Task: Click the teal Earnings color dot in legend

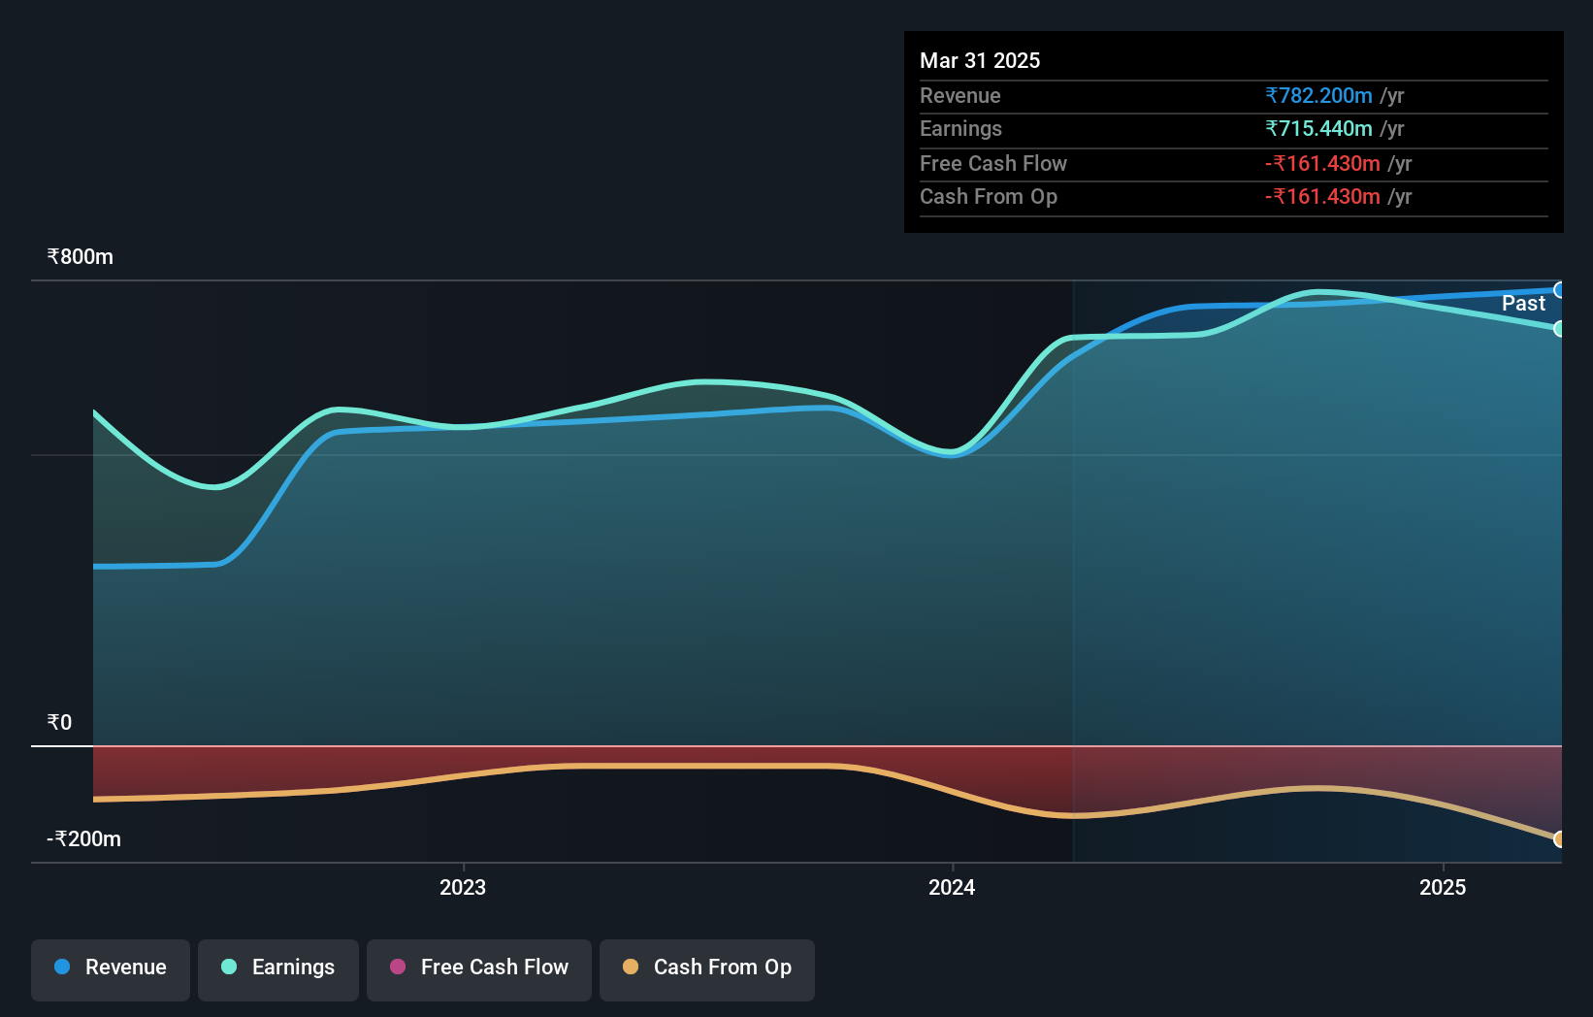Action: 229,967
